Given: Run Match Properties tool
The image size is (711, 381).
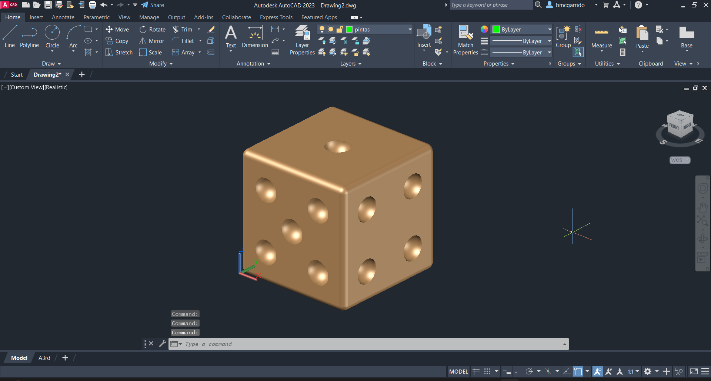Looking at the screenshot, I should point(465,40).
